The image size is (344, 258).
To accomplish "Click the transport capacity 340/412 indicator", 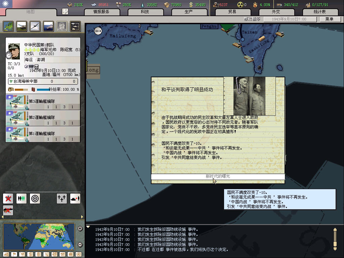I will 288,5.
